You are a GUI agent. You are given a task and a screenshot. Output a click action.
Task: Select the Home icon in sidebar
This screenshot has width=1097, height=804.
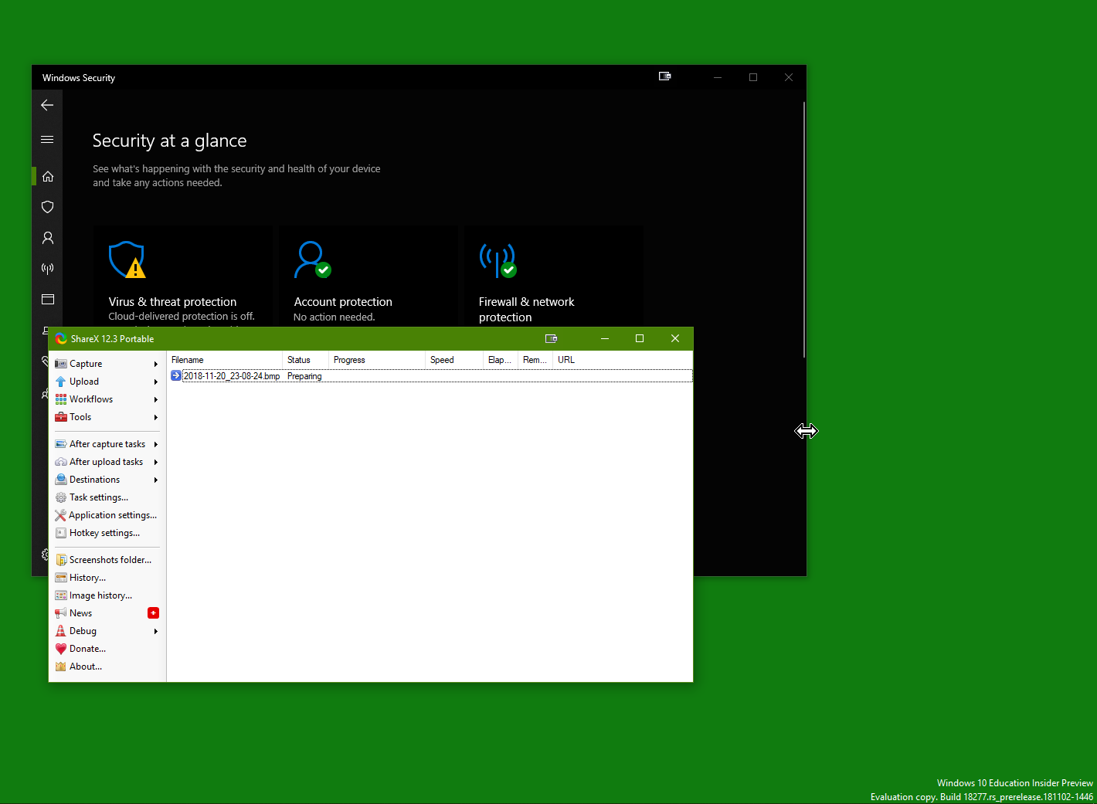point(48,176)
